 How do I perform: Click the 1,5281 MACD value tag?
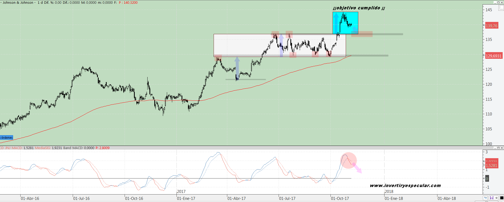click(x=491, y=166)
